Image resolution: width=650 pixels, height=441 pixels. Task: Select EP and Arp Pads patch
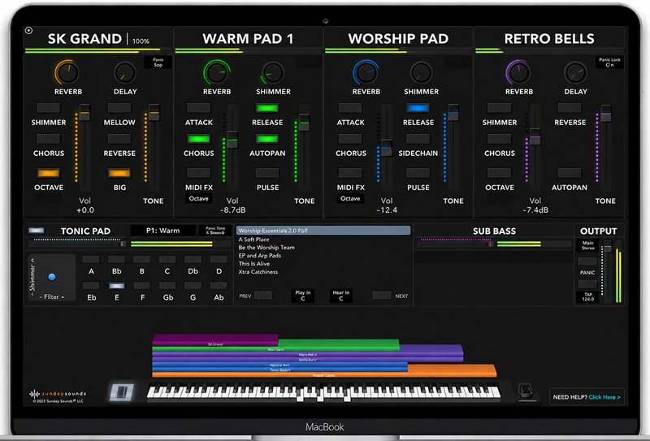259,256
